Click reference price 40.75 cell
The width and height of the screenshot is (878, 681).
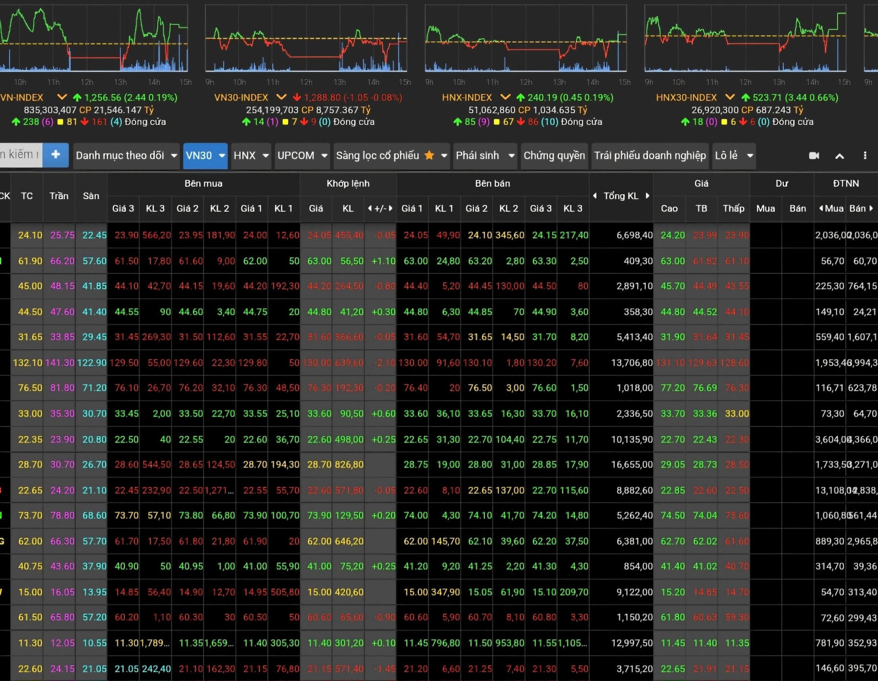[x=30, y=566]
